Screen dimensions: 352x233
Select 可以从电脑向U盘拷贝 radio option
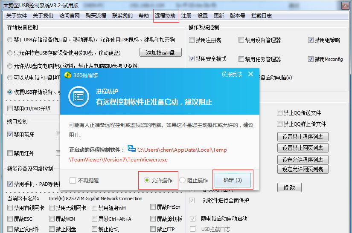pos(10,78)
